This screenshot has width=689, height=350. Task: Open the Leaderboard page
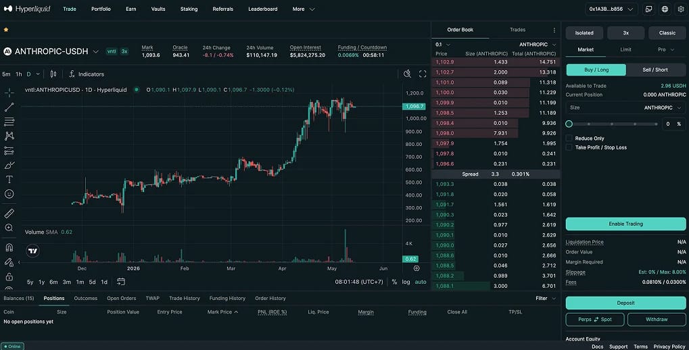(x=263, y=9)
